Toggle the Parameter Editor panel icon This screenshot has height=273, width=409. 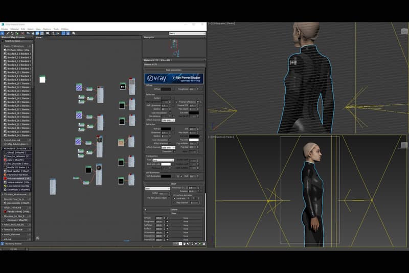coord(68,33)
